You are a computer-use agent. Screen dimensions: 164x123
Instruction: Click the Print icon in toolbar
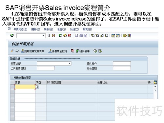(76, 35)
